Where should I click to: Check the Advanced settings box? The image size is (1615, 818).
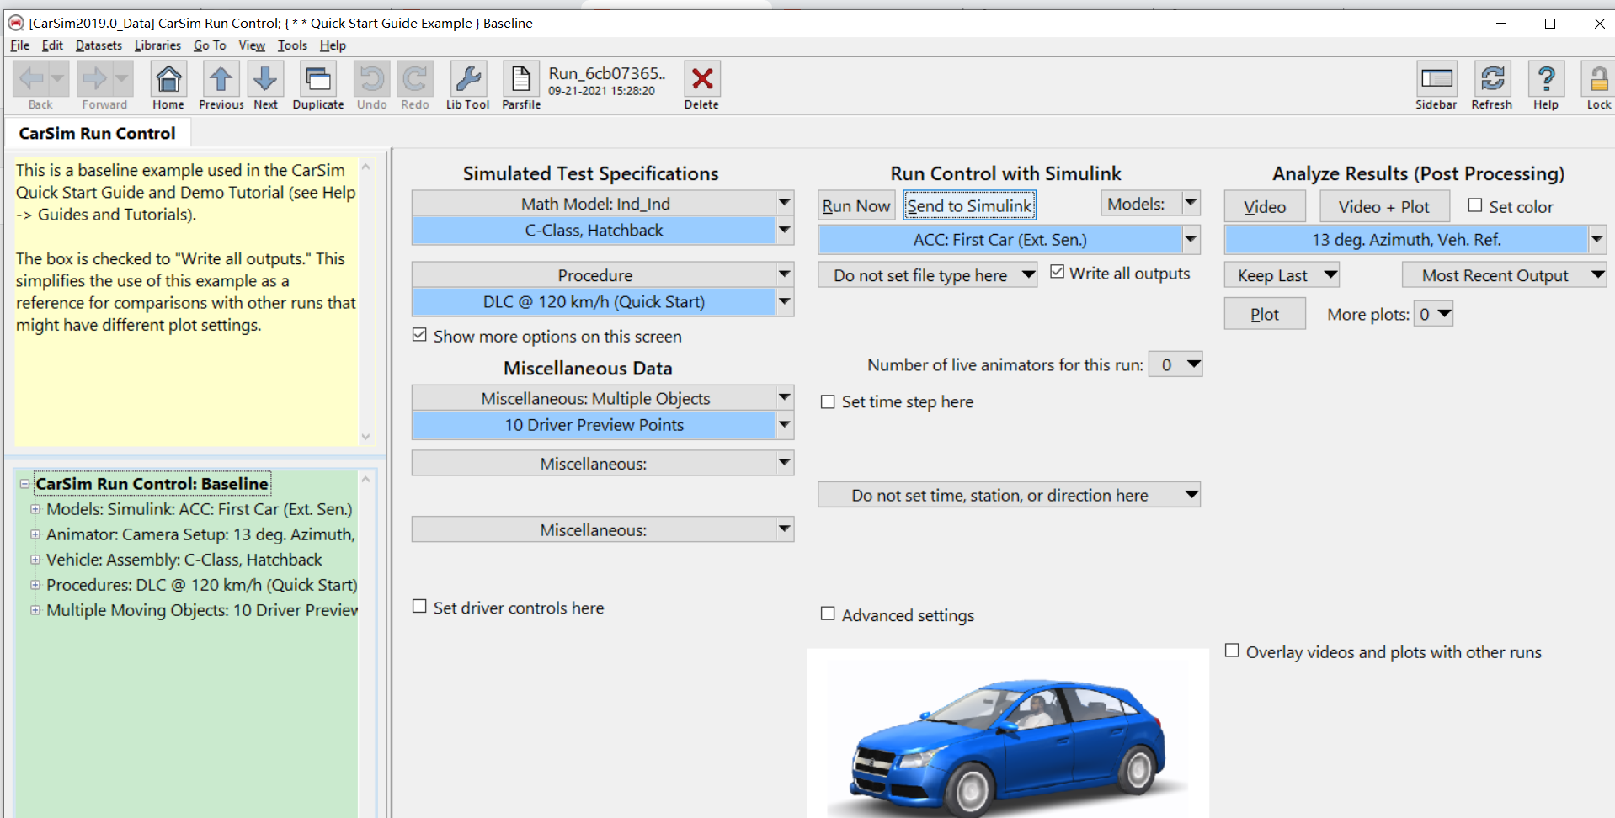pos(828,613)
